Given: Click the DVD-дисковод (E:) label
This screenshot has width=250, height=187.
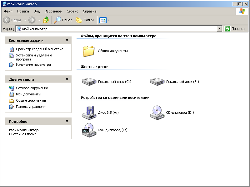Looking at the screenshot, I should [112, 130].
